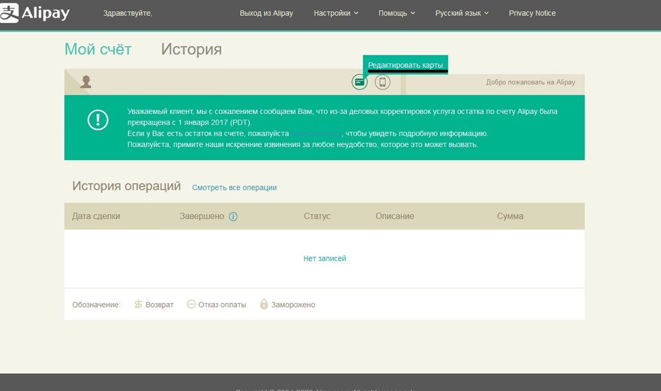Click the mobile phone icon button
This screenshot has height=391, width=661.
click(383, 82)
